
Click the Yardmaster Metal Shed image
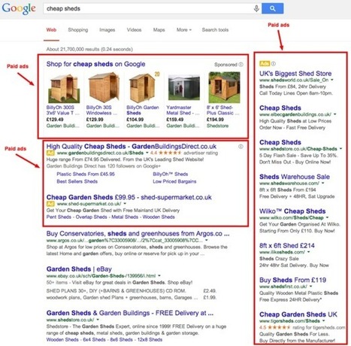point(184,87)
